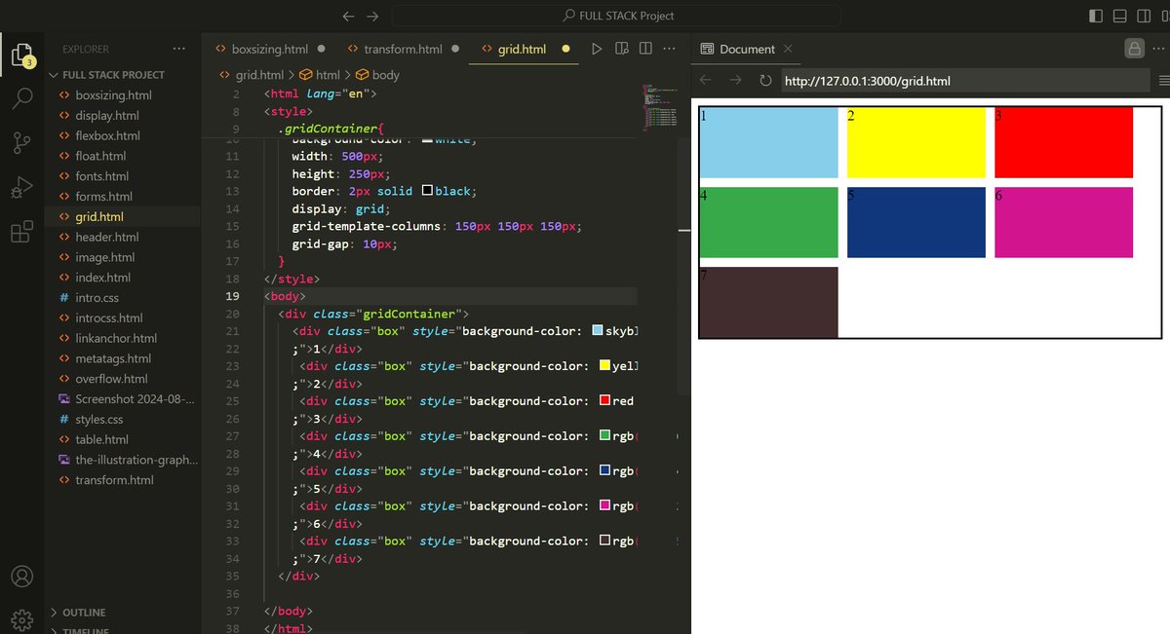Viewport: 1170px width, 634px height.
Task: Open the preview browser hamburger menu
Action: pos(1164,82)
